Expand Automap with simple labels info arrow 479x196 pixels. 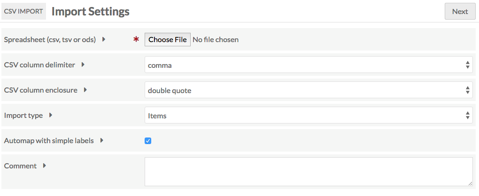tap(102, 140)
